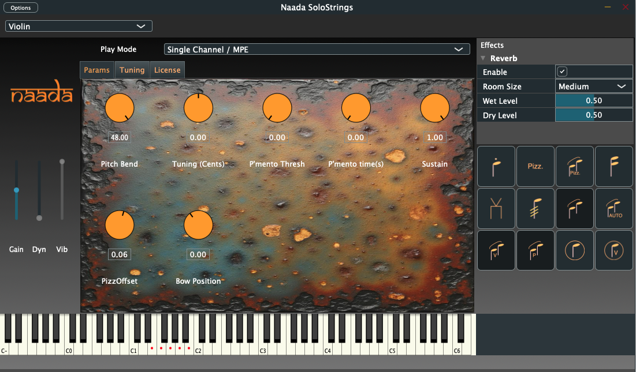This screenshot has height=372, width=636.
Task: Click the Bow Position value field
Action: (x=198, y=254)
